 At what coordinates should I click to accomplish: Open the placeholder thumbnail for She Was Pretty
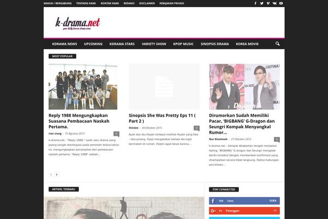tap(164, 87)
